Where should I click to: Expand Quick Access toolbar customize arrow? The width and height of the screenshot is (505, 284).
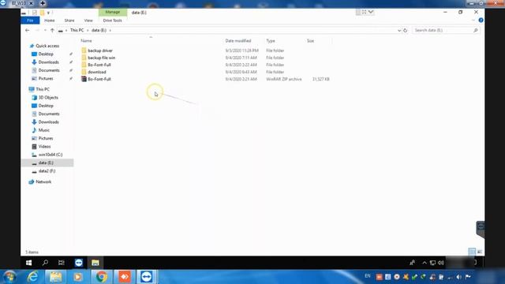click(48, 13)
